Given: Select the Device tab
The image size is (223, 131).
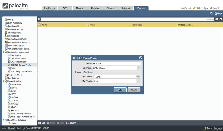Looking at the screenshot, I should coord(141,8).
